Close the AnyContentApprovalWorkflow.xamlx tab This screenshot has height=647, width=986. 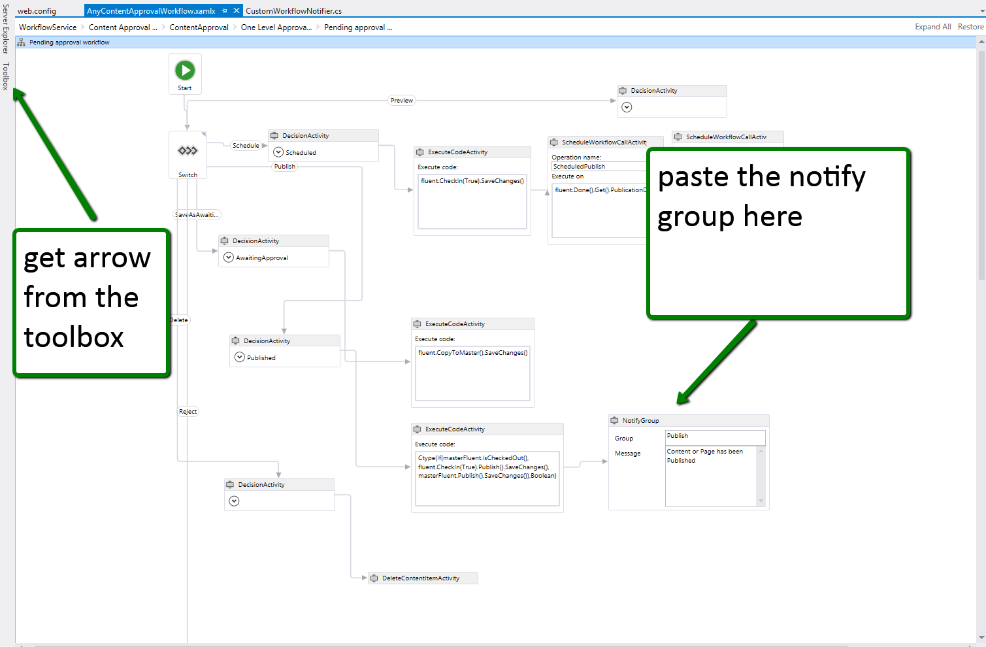[237, 11]
